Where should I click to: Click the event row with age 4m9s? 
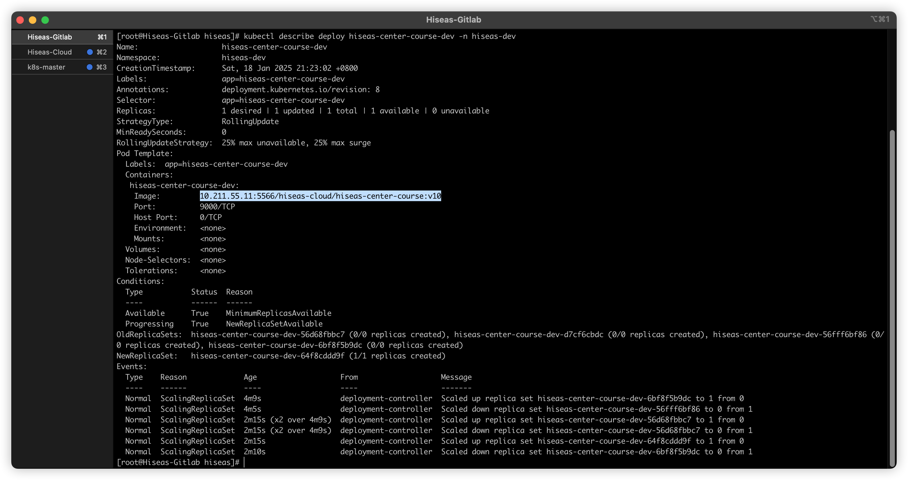pyautogui.click(x=435, y=398)
